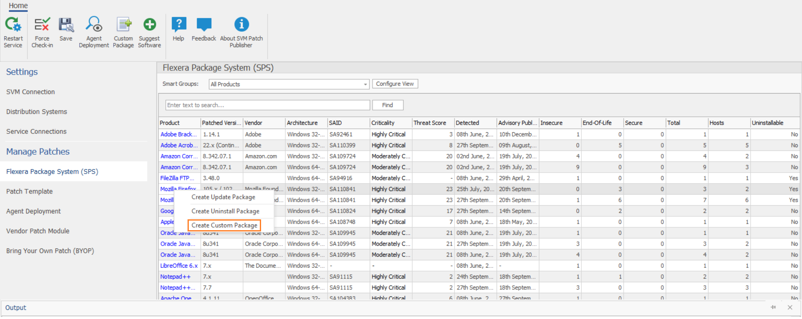Sort by the Threat Score column header
The image size is (802, 319).
coord(430,123)
